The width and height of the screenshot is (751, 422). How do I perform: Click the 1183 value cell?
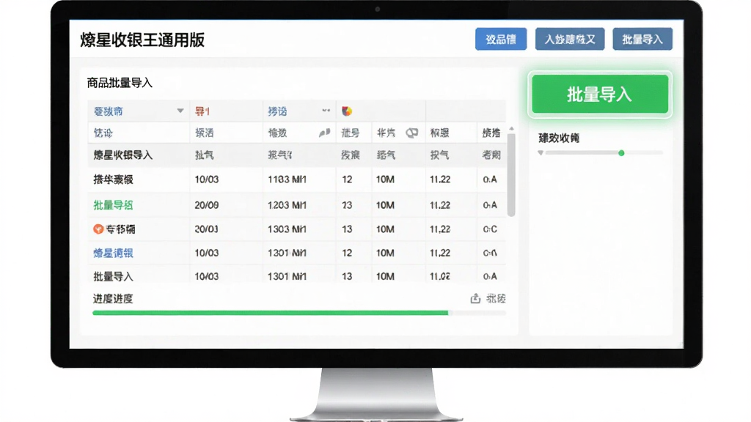[287, 179]
